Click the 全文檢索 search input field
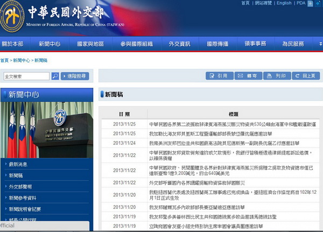This screenshot has height=232, width=323. [27, 76]
